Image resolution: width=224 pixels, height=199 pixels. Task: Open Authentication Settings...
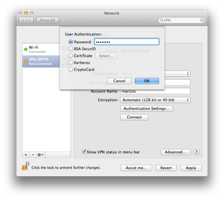[x=146, y=108]
